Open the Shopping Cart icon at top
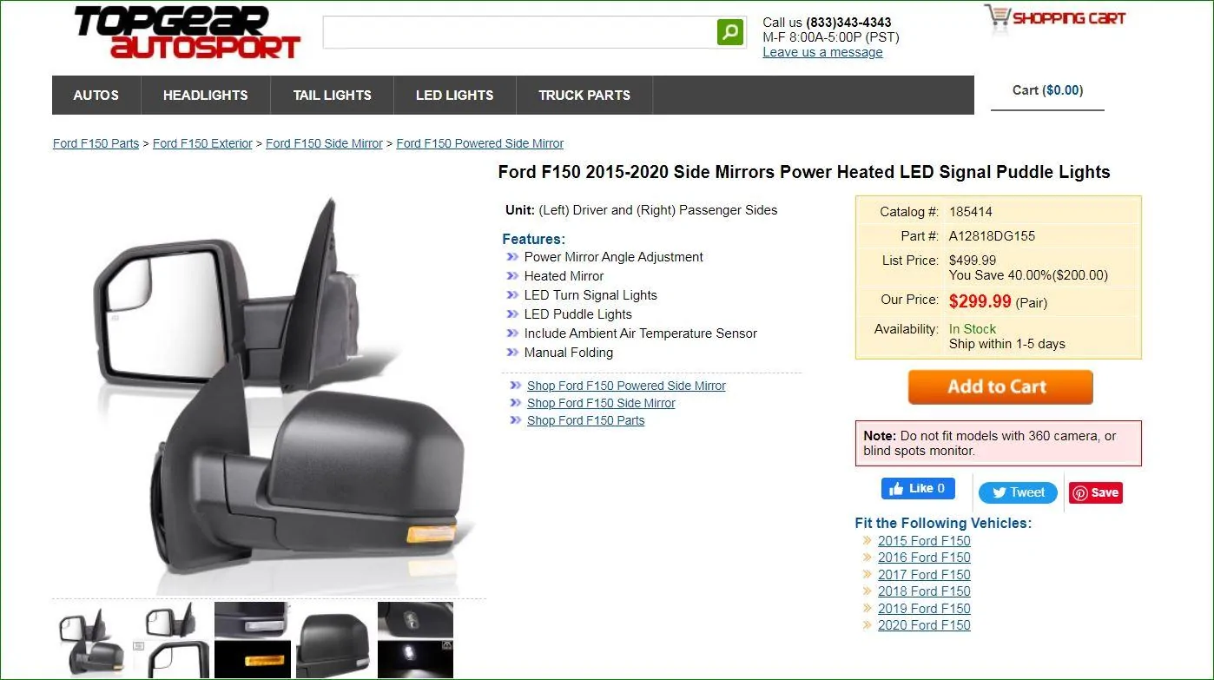This screenshot has height=680, width=1214. tap(1054, 18)
